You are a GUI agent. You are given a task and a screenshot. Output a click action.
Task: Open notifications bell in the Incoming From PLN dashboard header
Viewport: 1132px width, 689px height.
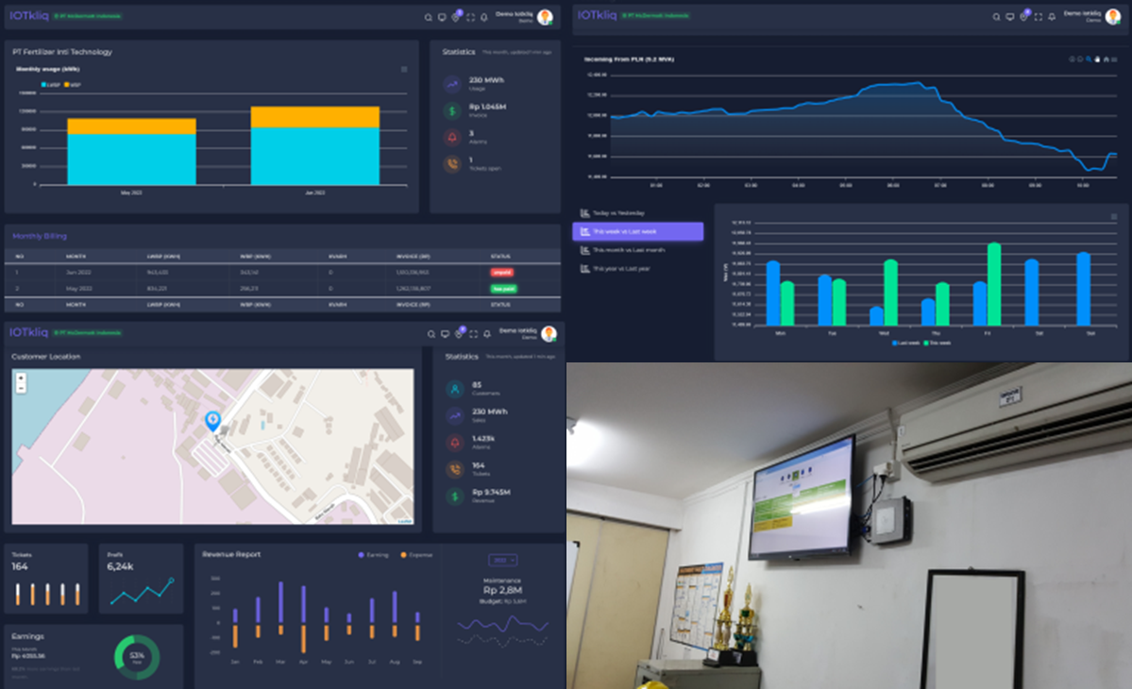(x=1051, y=17)
